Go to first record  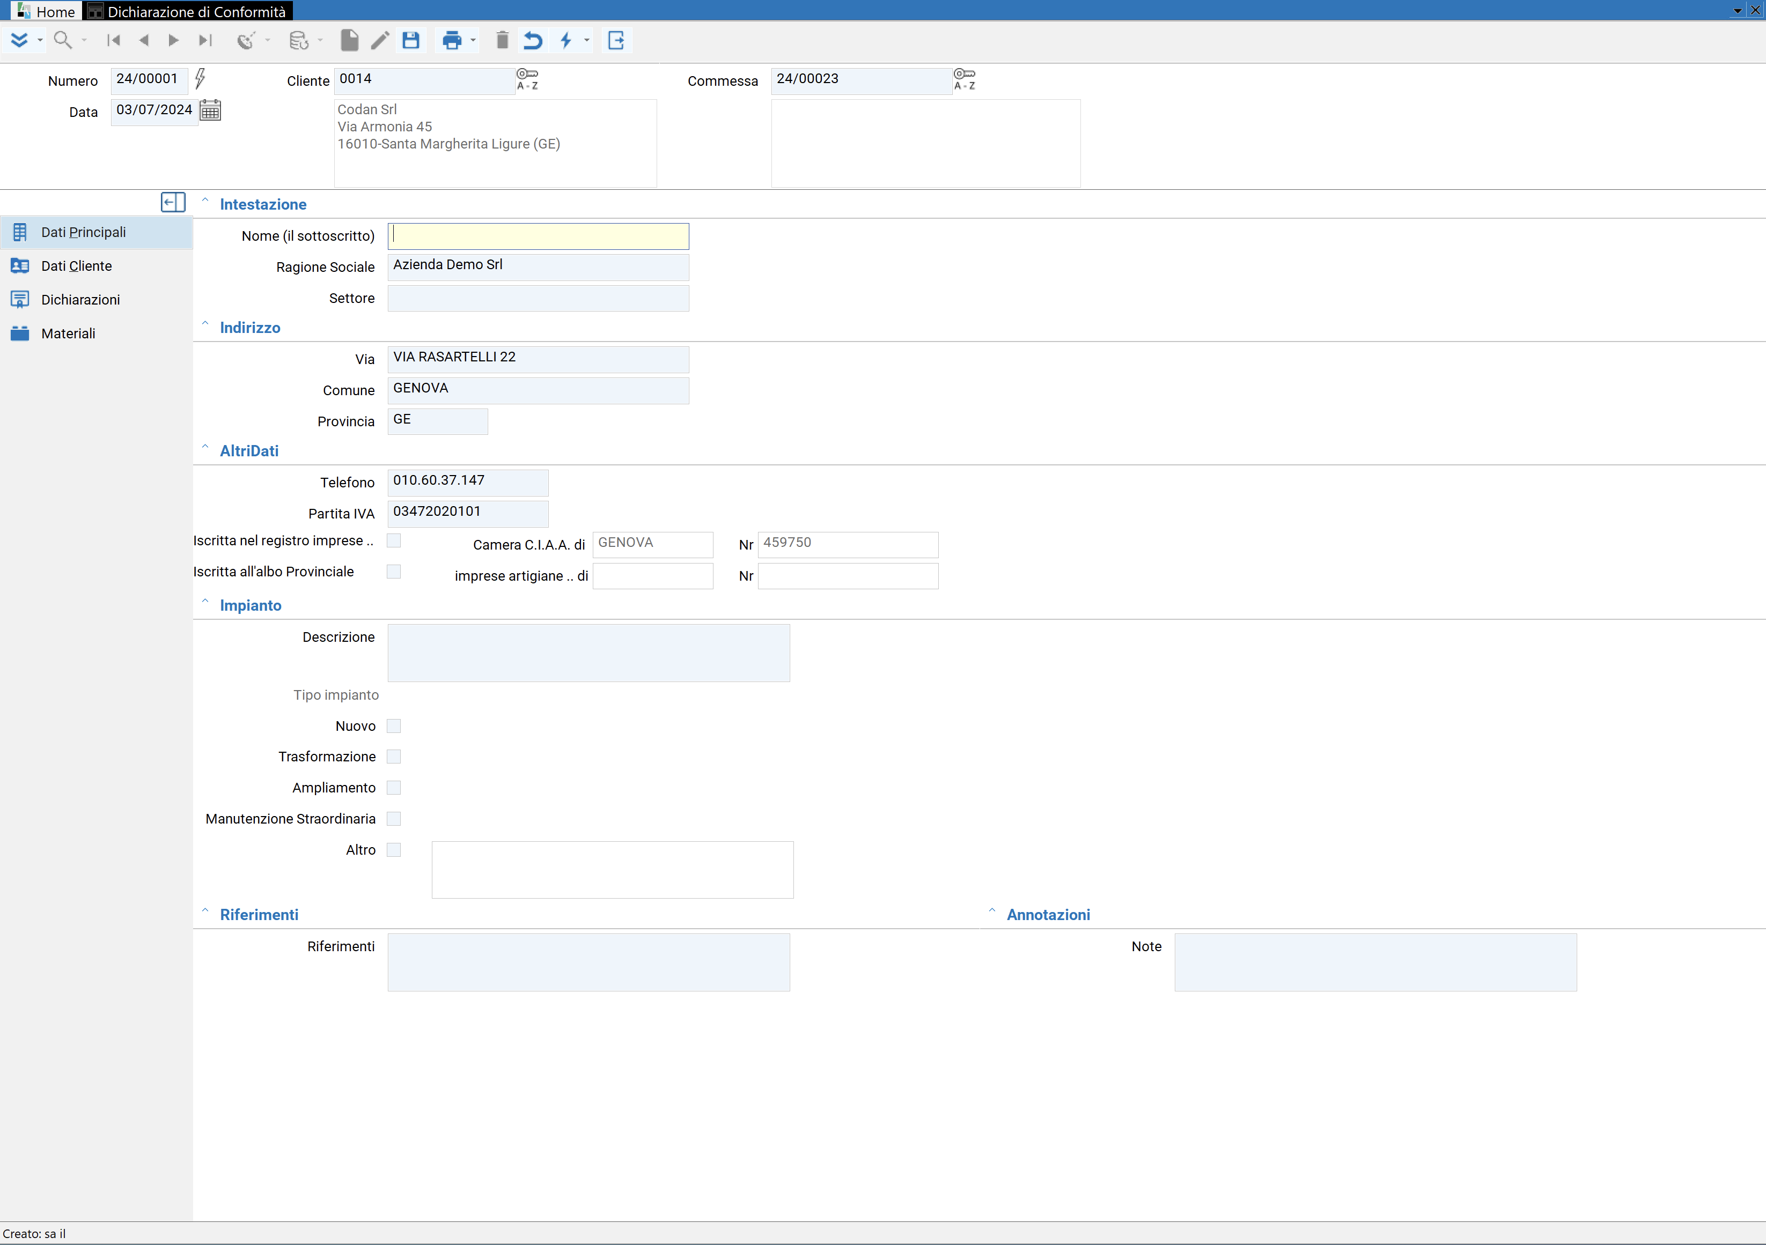click(x=114, y=40)
